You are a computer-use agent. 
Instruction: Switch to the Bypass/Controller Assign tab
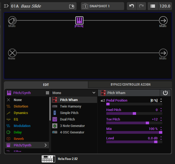click(x=130, y=85)
